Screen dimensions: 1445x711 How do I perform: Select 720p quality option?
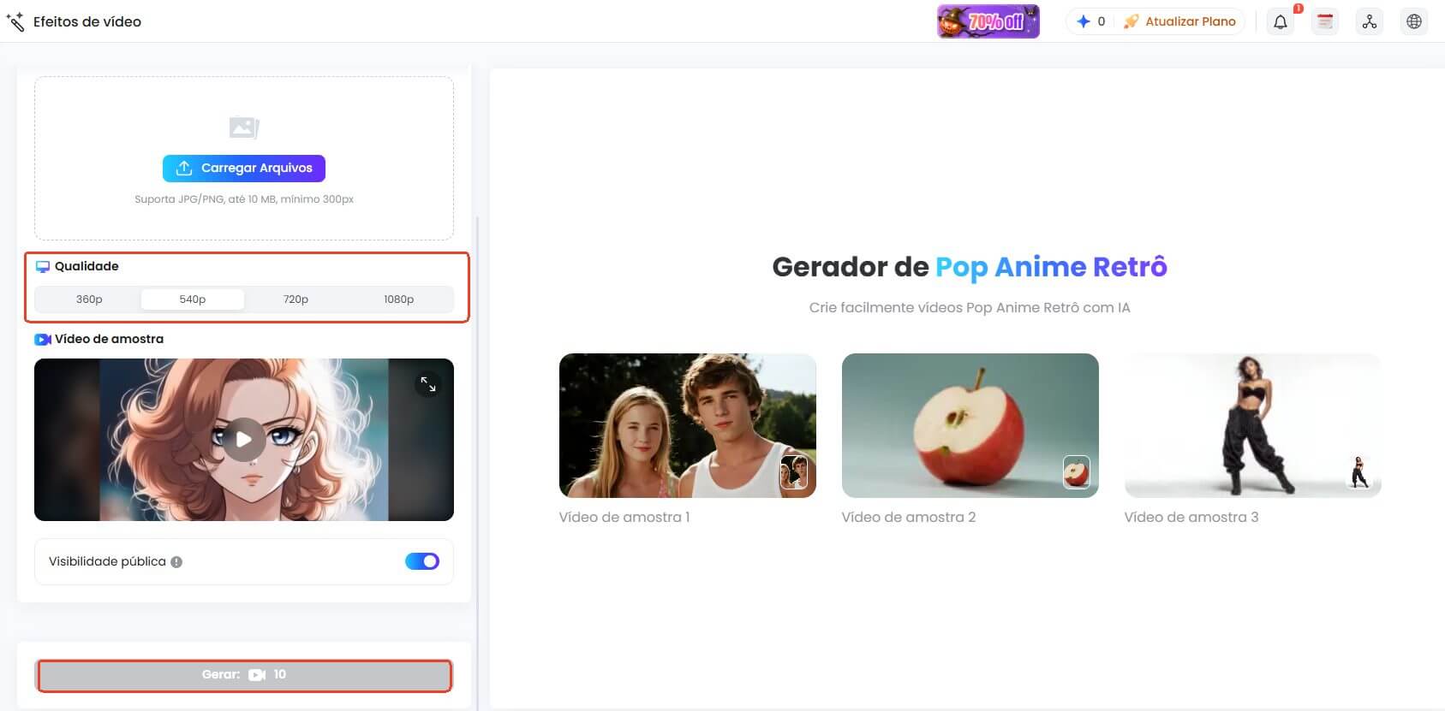point(296,299)
